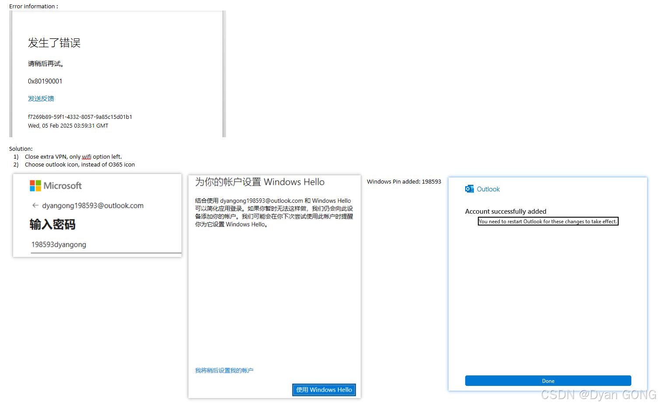Screen dimensions: 658x406
Task: Click the Done button in the Outlook dialog
Action: (x=548, y=381)
